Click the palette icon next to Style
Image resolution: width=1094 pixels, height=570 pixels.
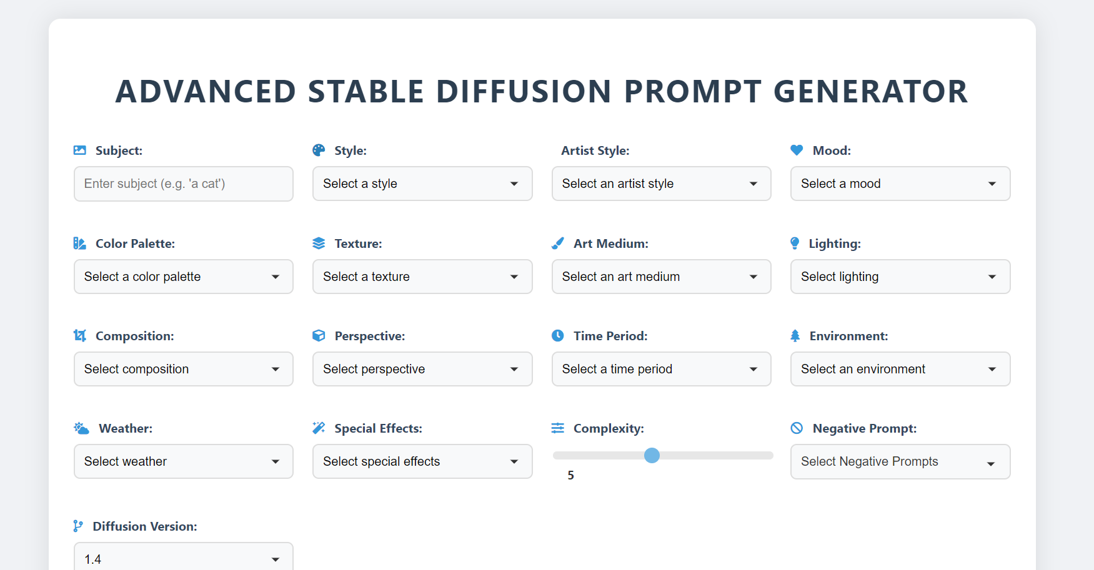[319, 150]
